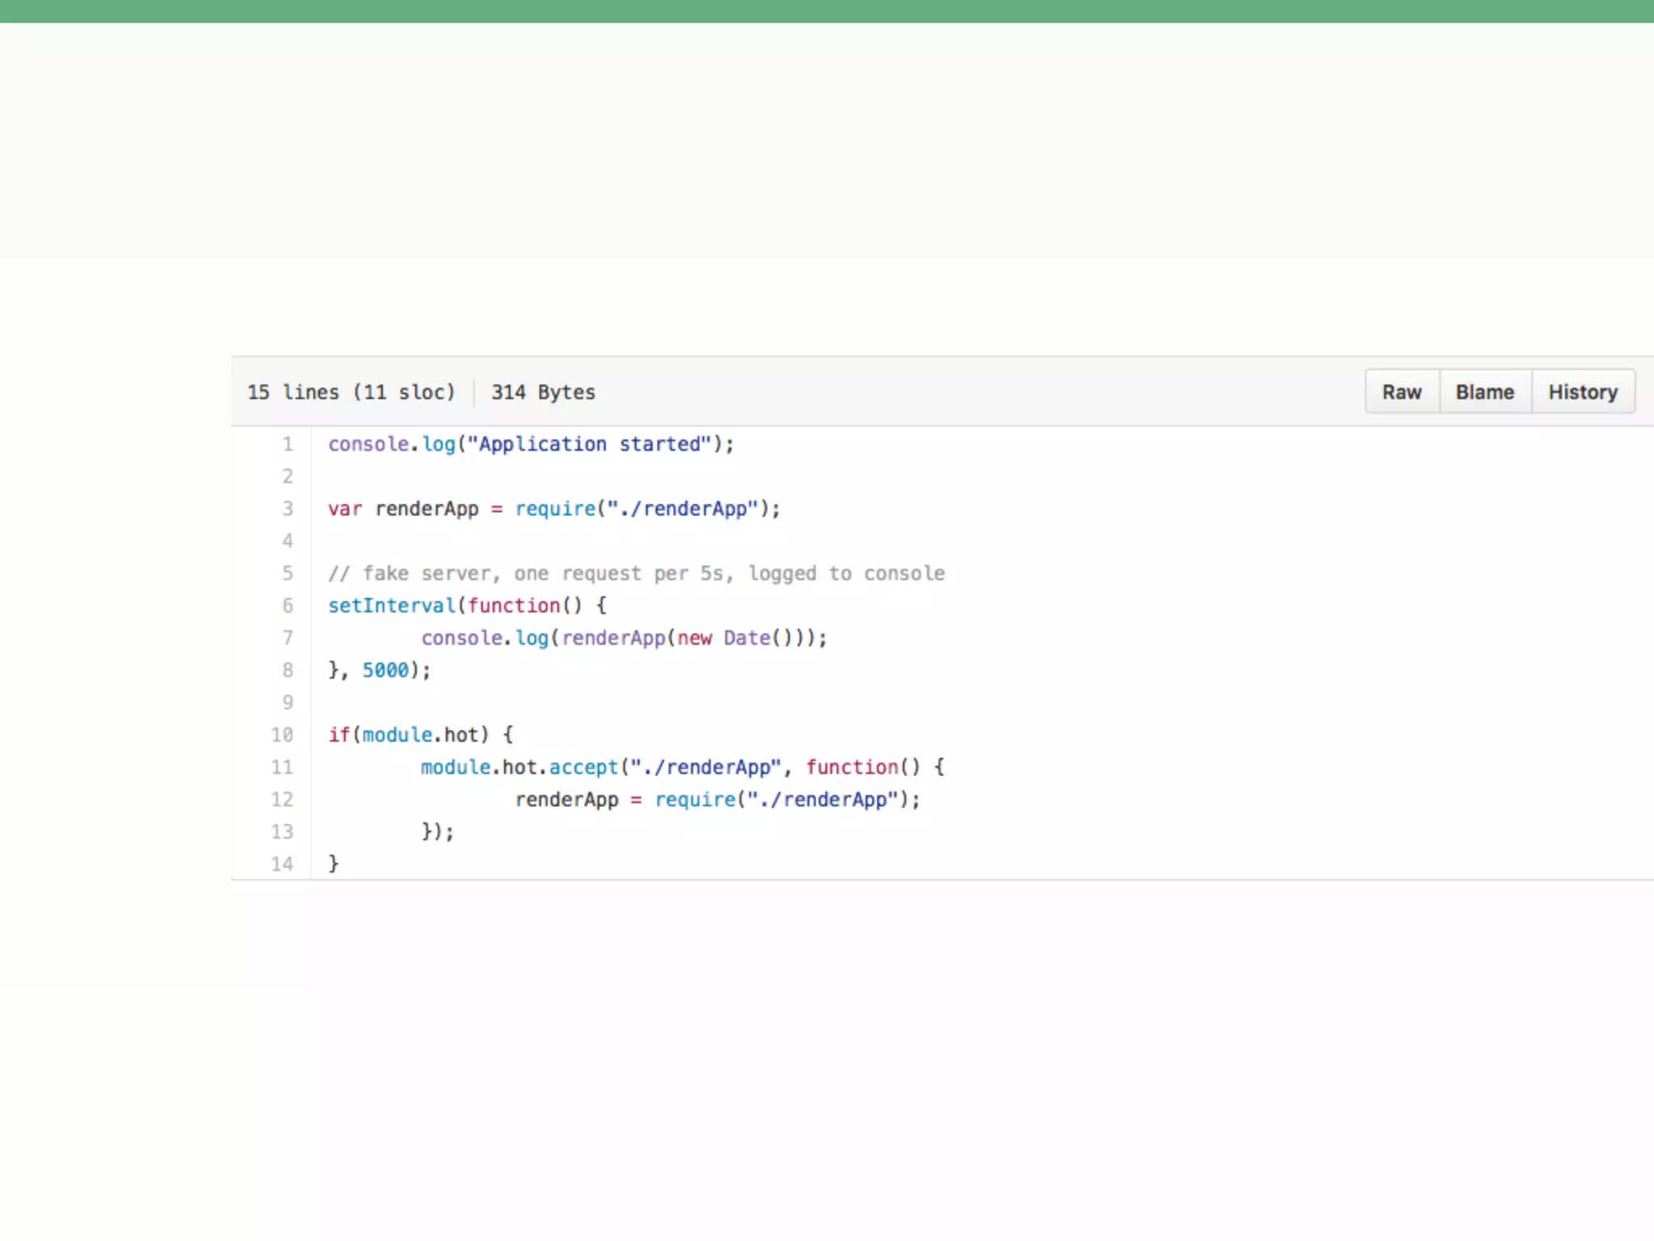Viewport: 1654px width, 1241px height.
Task: Click the Raw button
Action: pos(1401,392)
